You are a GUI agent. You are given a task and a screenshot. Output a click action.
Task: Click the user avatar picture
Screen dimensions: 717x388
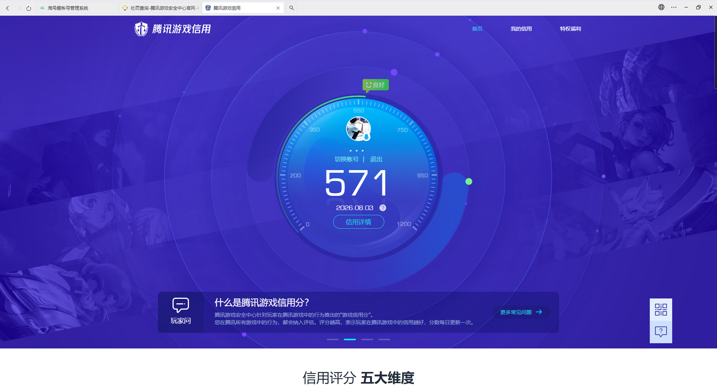pos(358,129)
